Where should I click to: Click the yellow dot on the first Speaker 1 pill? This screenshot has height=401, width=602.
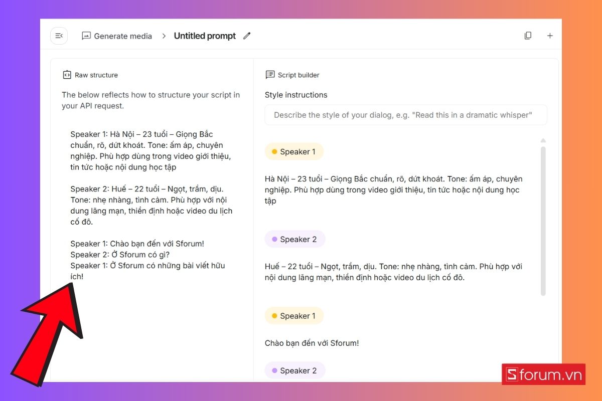274,151
